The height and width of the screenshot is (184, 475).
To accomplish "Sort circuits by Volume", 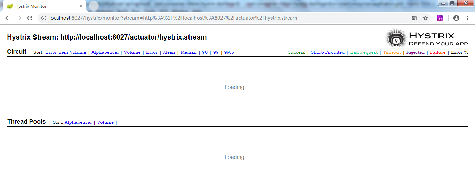I will pyautogui.click(x=132, y=52).
